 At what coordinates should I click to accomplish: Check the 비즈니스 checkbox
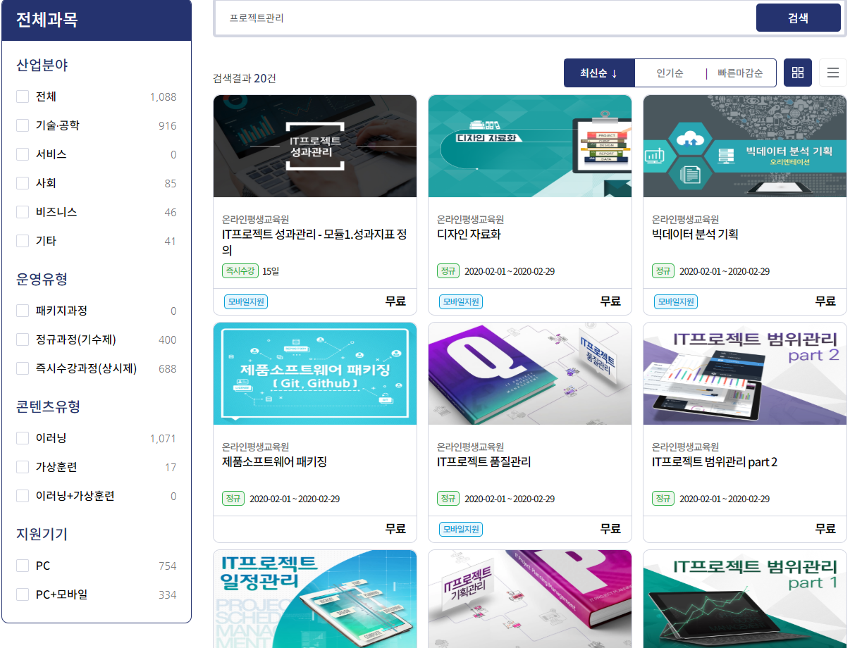click(x=23, y=212)
